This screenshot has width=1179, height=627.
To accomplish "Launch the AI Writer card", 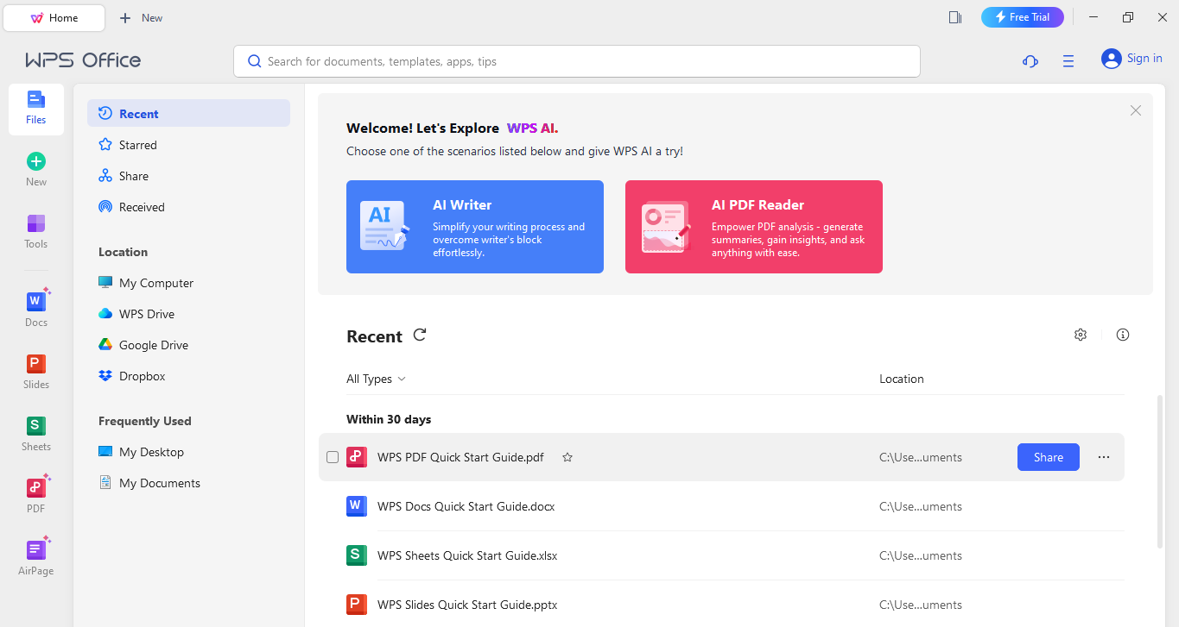I will click(475, 227).
